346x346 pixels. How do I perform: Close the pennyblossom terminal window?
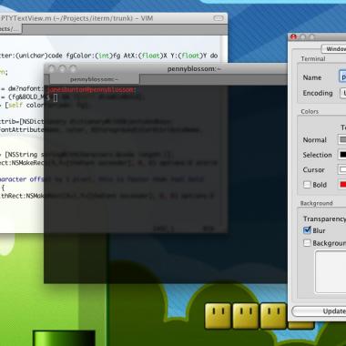(x=52, y=69)
